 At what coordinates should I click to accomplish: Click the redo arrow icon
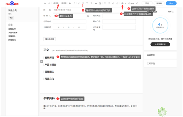point(49,3)
